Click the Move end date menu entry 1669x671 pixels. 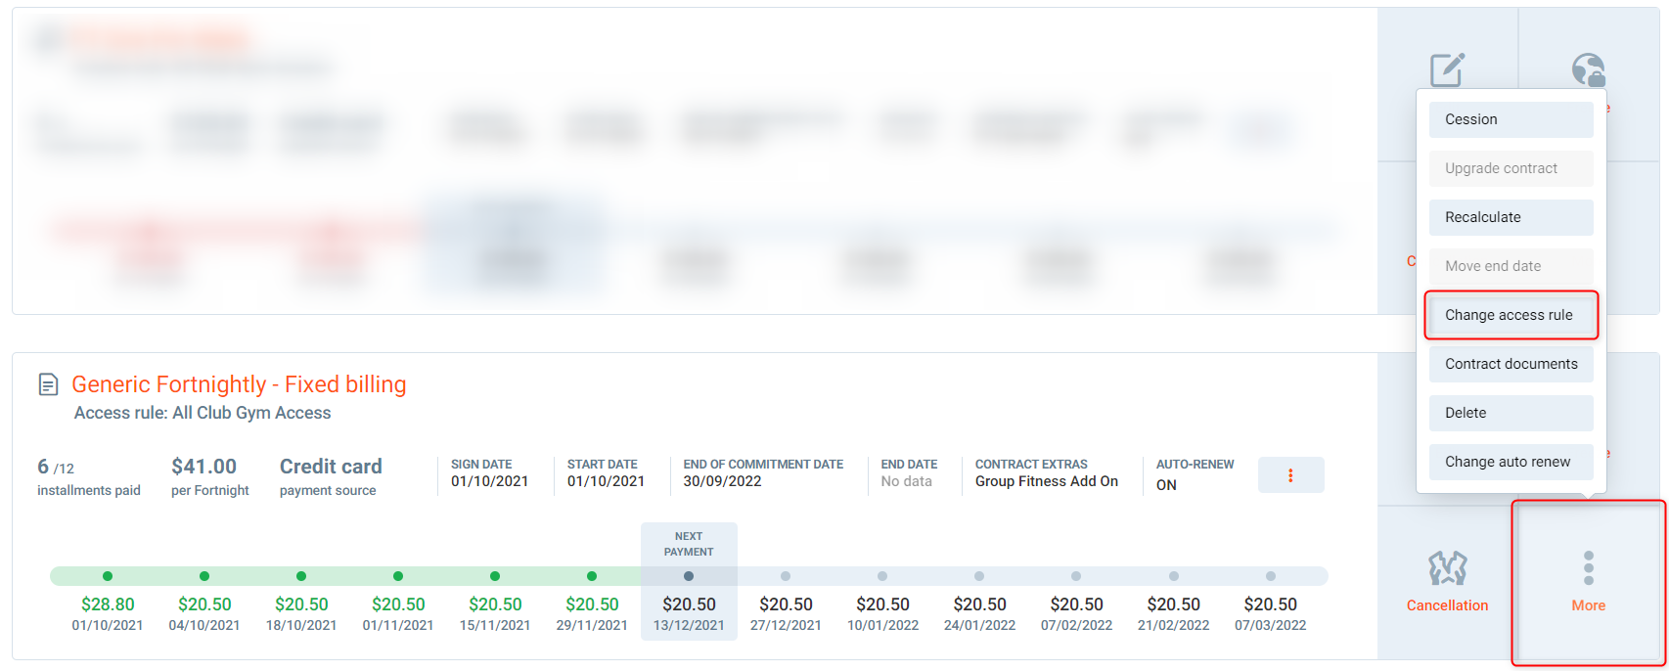tap(1511, 266)
